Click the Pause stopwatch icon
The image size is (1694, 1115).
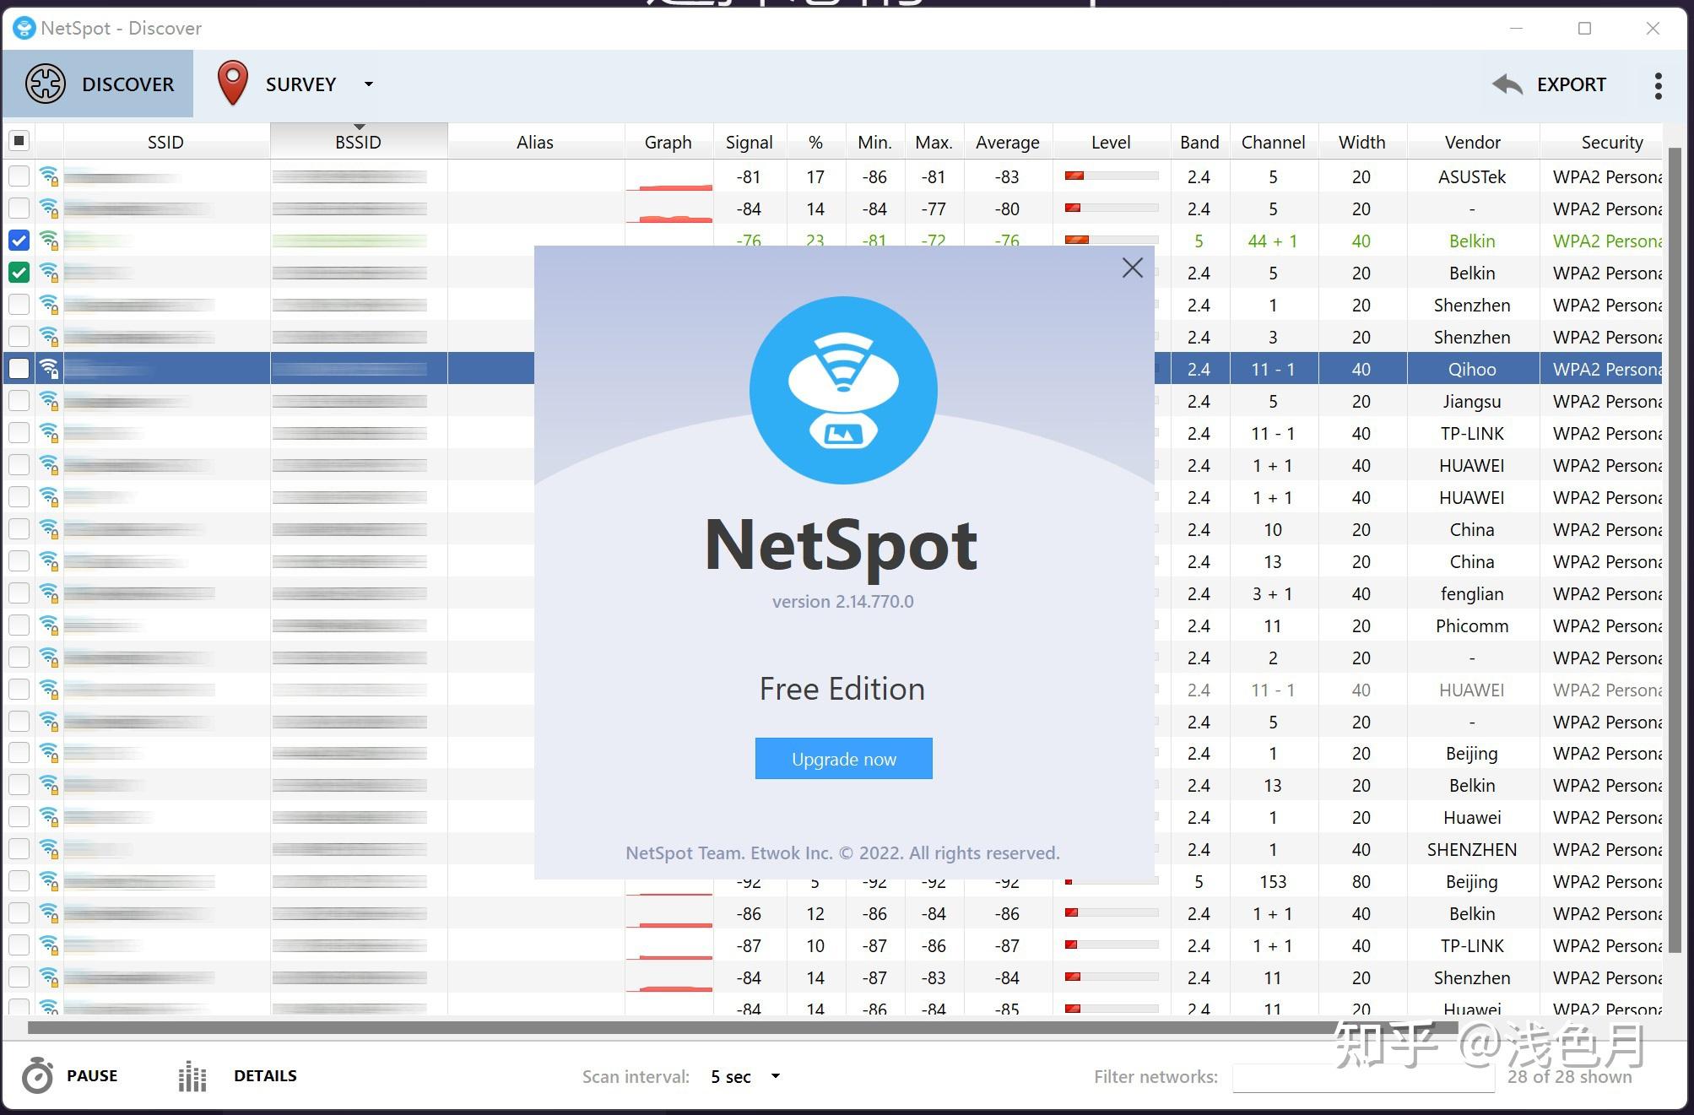[37, 1075]
